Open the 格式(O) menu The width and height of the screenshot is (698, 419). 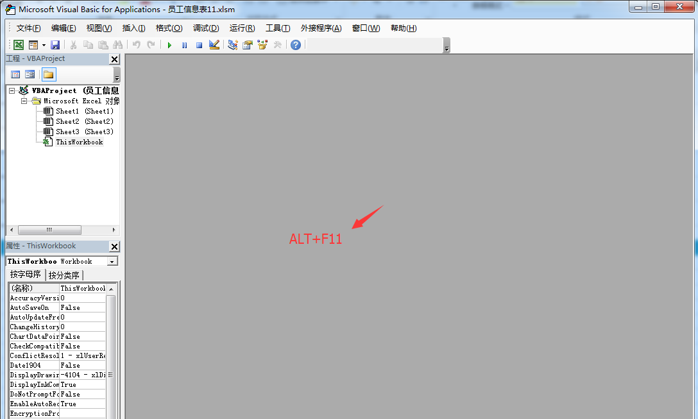pos(169,28)
